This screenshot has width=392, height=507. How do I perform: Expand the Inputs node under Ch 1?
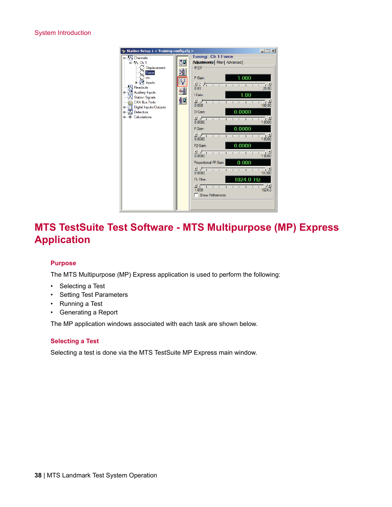(x=136, y=83)
